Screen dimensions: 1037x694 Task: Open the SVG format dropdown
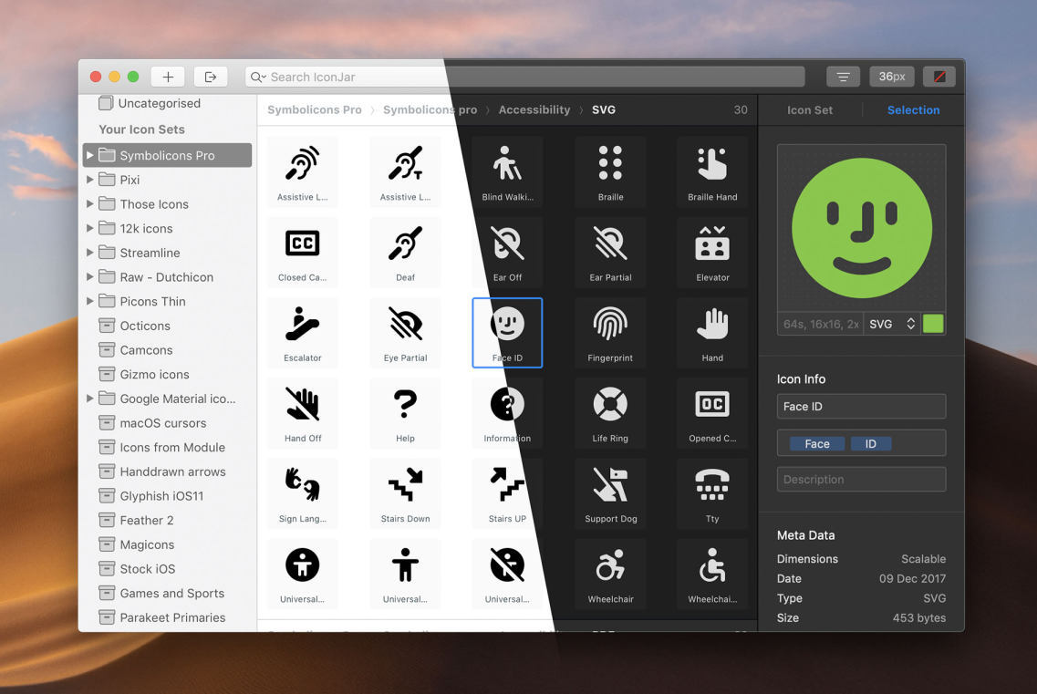tap(892, 324)
